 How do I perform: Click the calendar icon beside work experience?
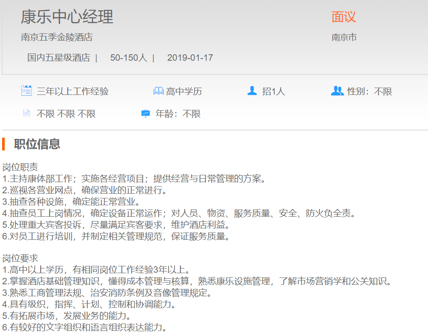pyautogui.click(x=27, y=91)
